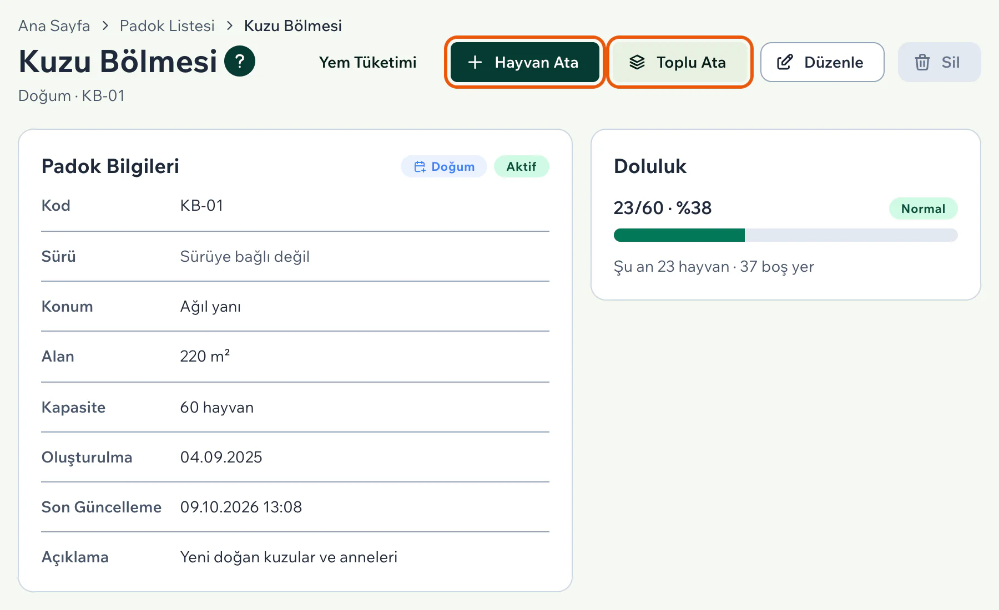Click the Sürü label
Image resolution: width=999 pixels, height=610 pixels.
[x=58, y=256]
